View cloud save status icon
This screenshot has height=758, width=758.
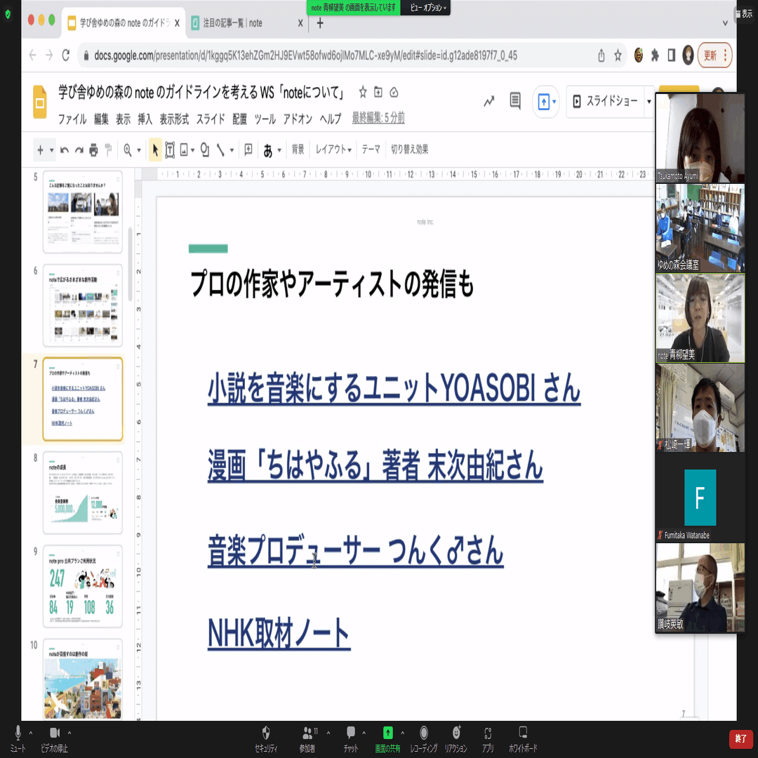394,92
